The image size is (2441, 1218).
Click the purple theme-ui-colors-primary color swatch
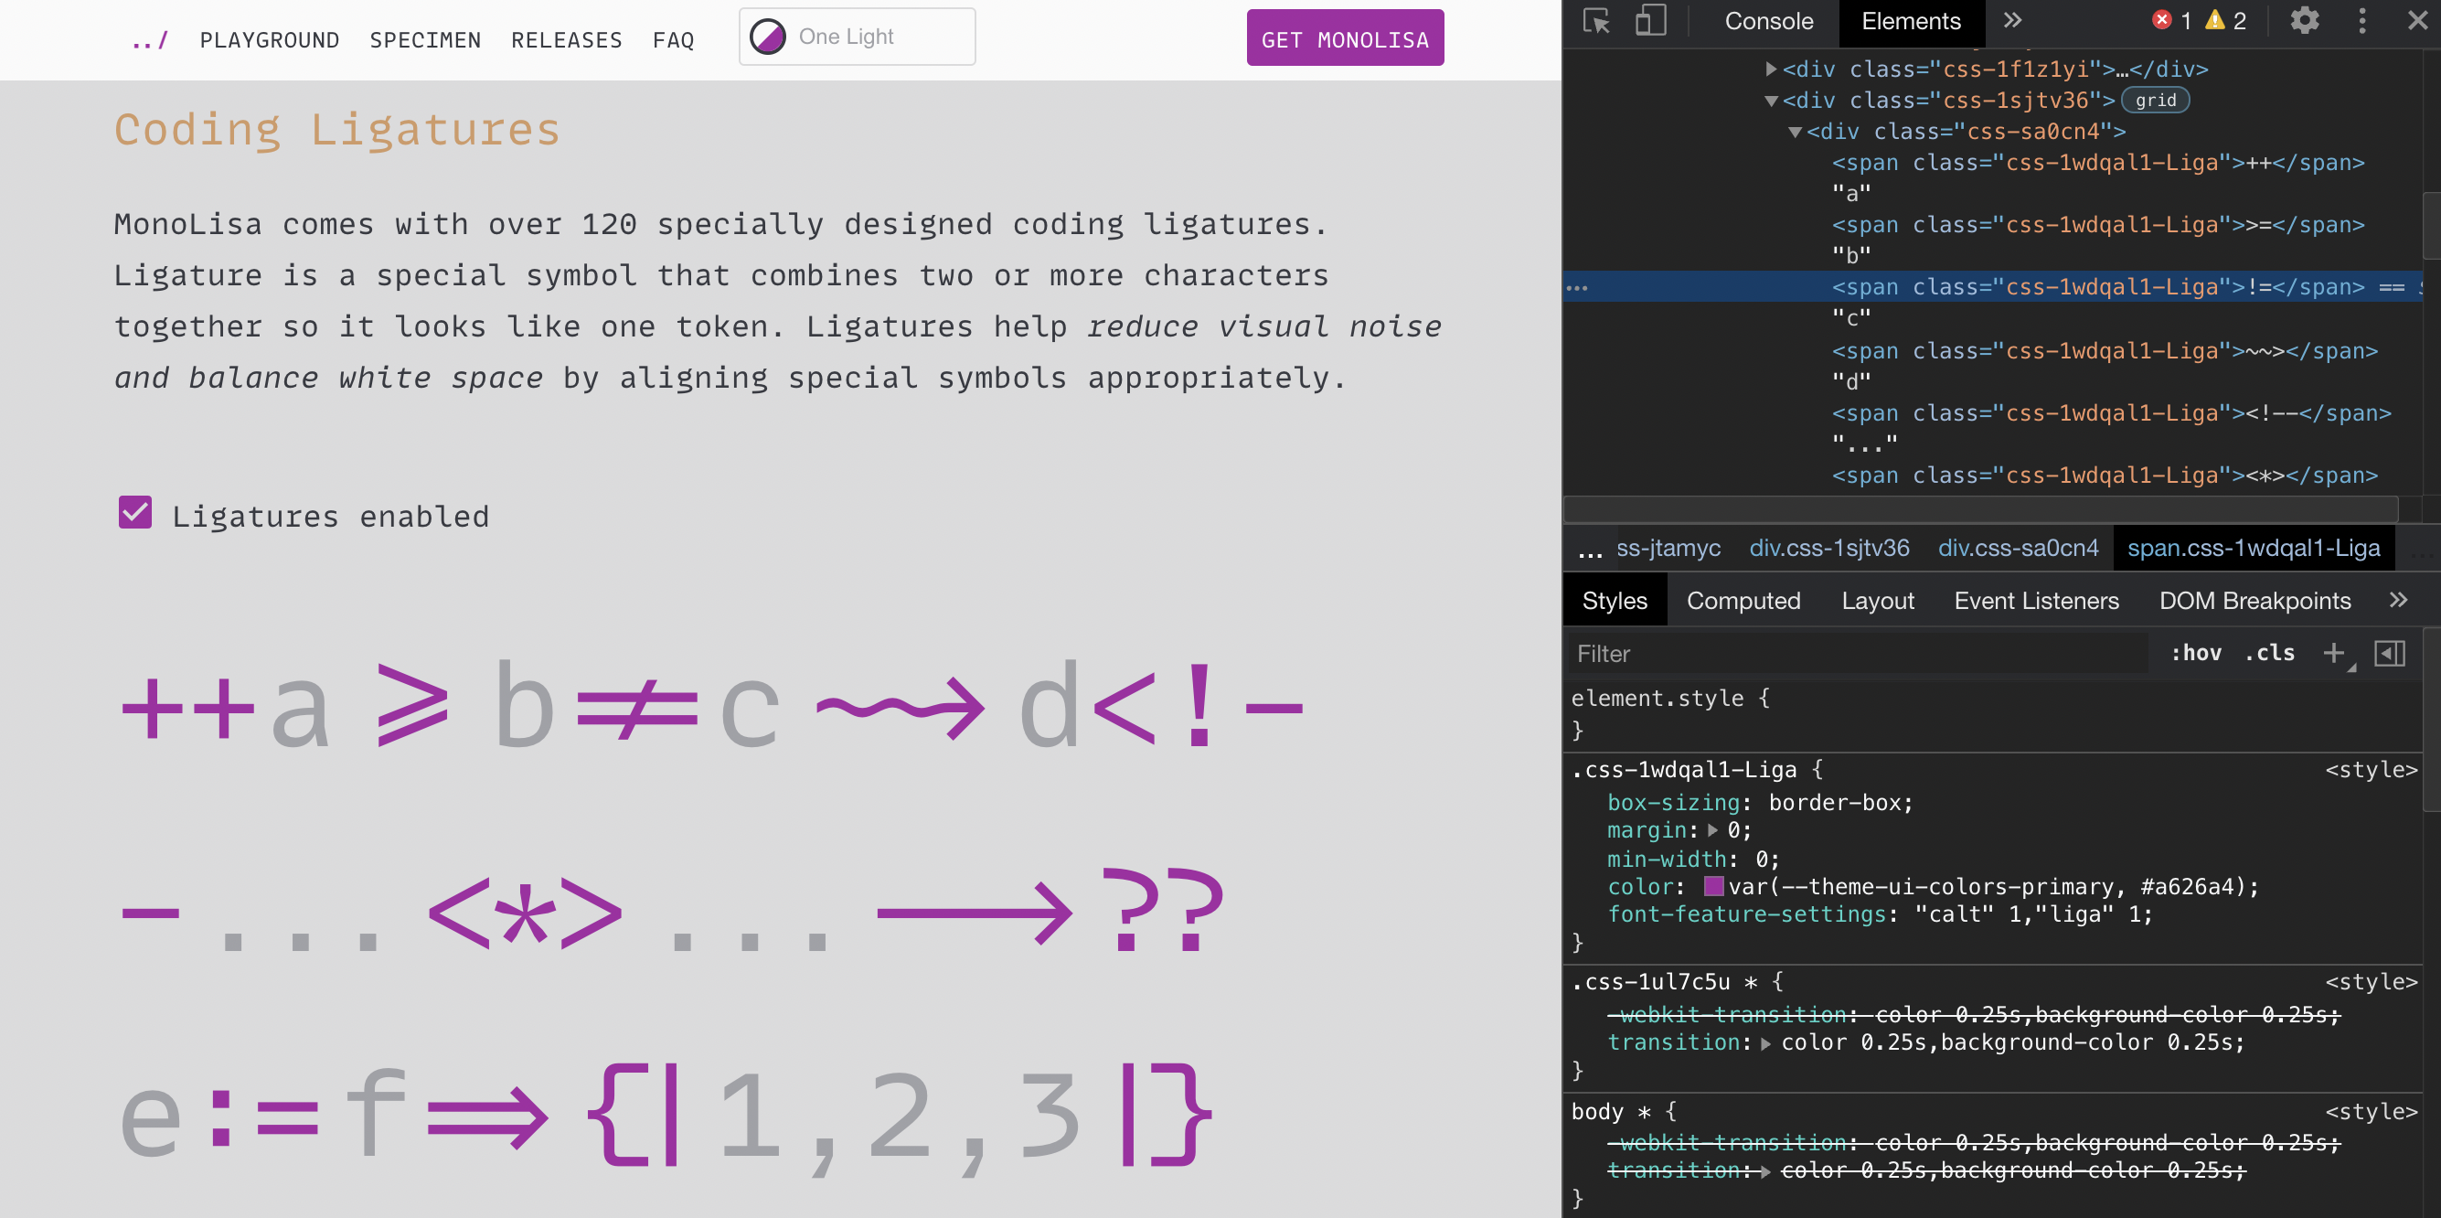[1713, 887]
